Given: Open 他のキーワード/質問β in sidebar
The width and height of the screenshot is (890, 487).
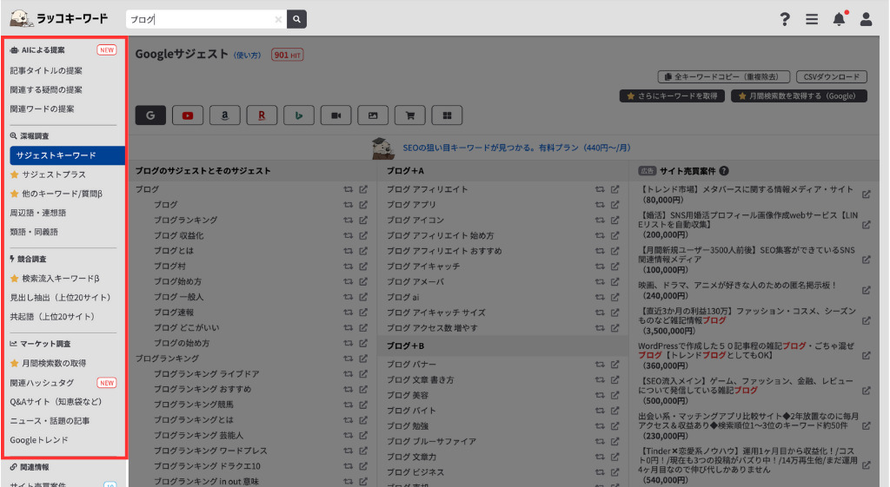Looking at the screenshot, I should (x=62, y=194).
